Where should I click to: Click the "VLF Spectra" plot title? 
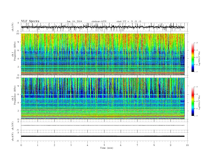30,21
